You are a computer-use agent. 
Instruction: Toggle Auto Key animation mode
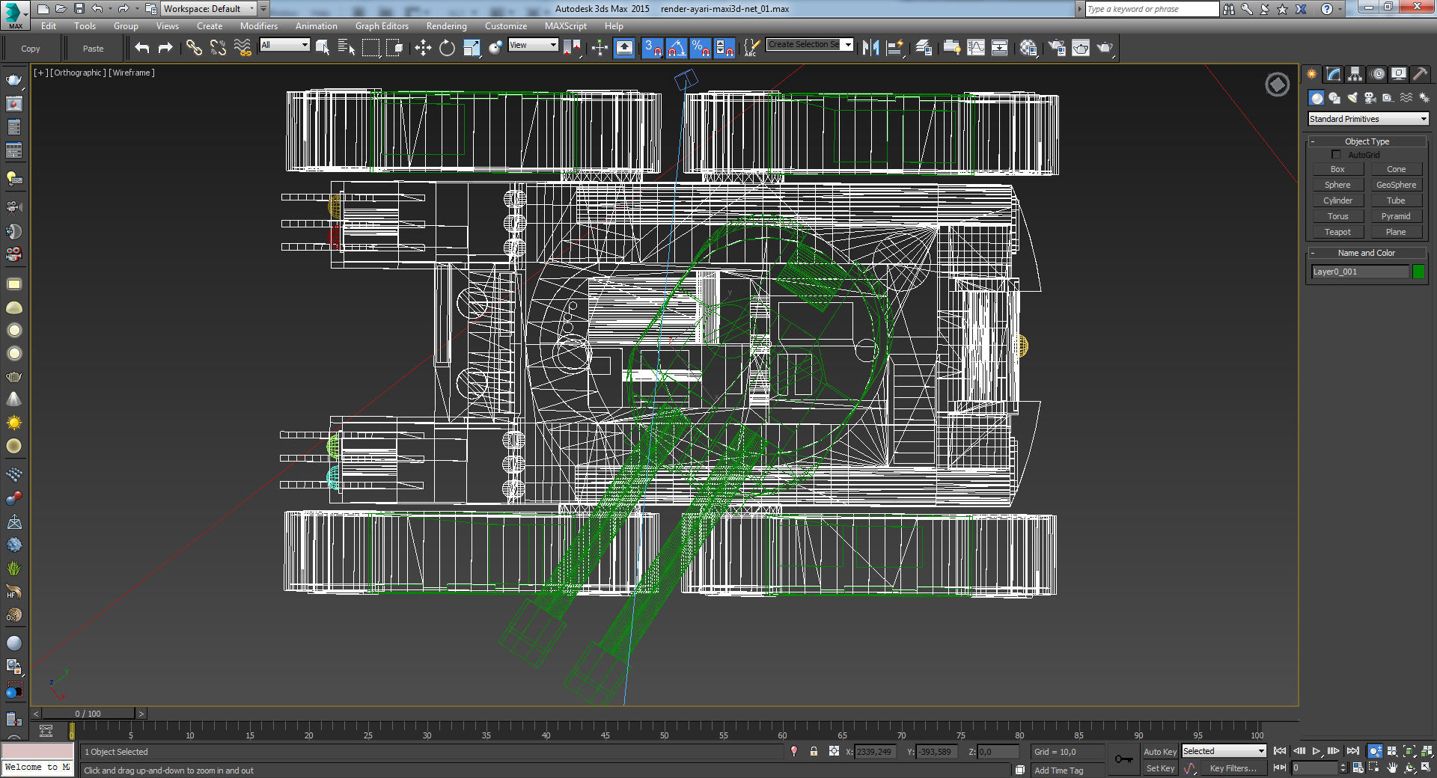(x=1159, y=752)
